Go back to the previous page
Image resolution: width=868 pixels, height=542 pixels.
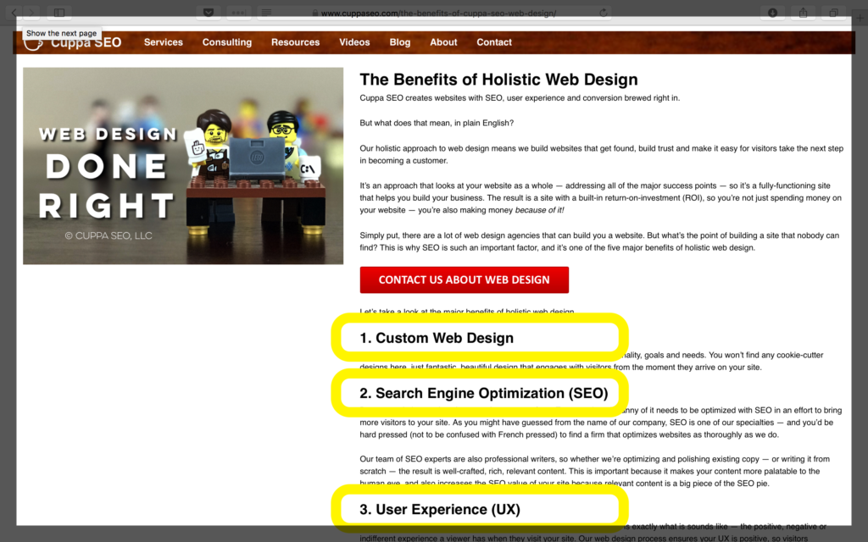click(x=14, y=12)
